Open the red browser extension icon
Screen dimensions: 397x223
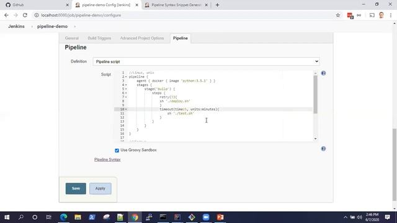coord(350,15)
